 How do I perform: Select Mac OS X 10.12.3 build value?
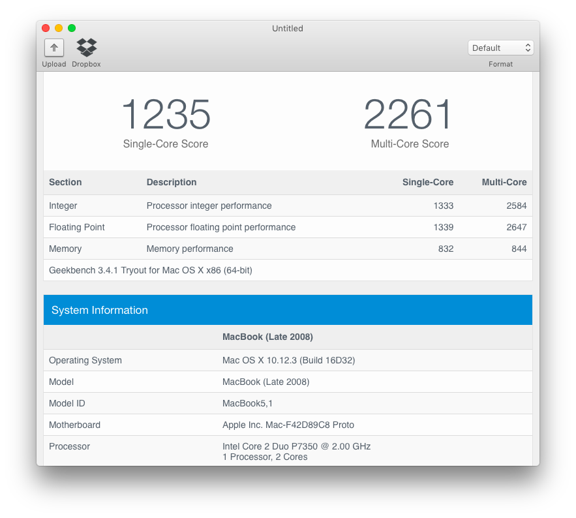[289, 360]
